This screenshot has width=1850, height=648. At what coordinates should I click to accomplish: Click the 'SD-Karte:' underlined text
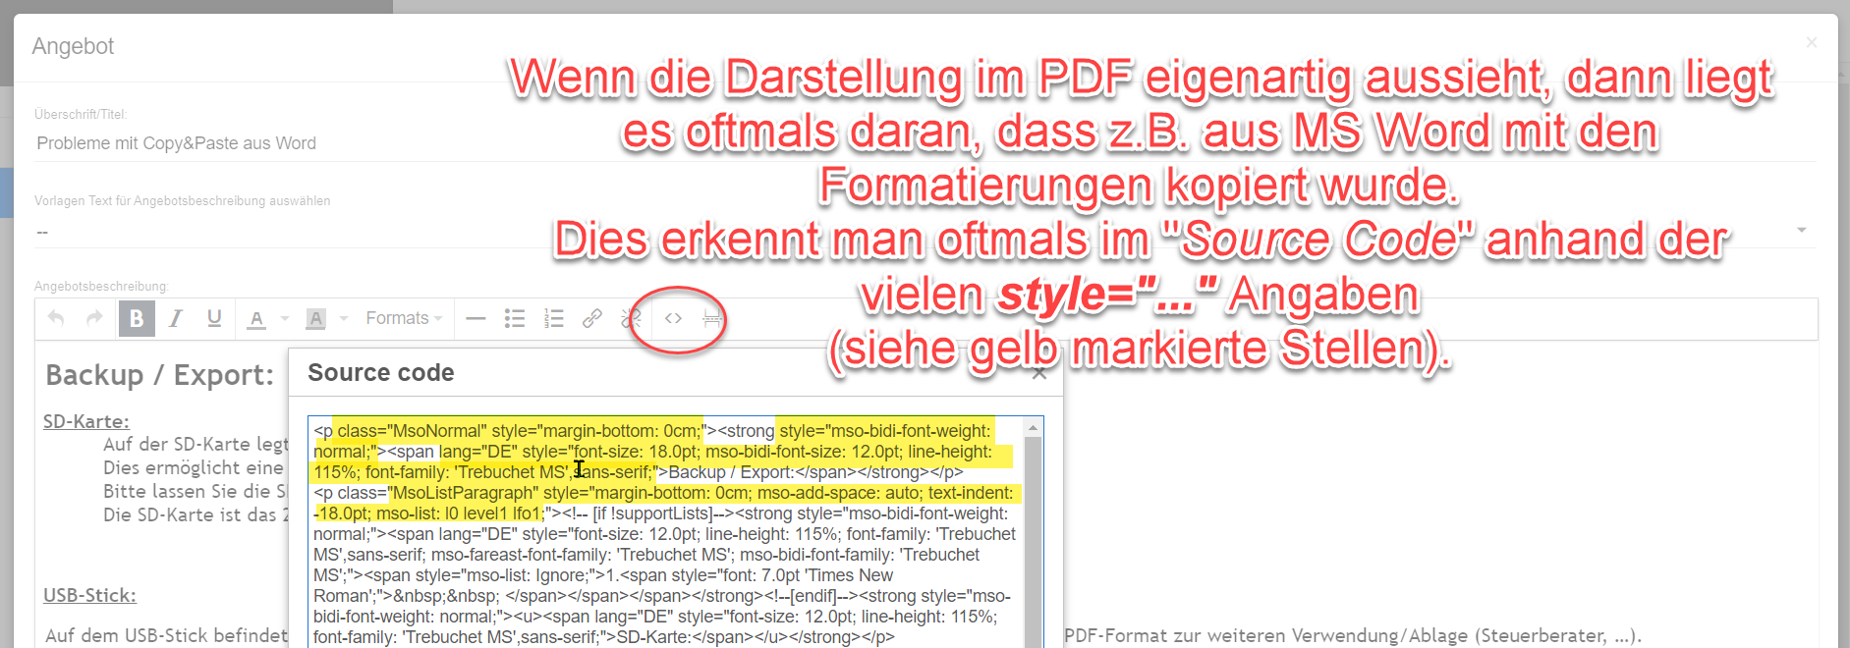point(86,421)
